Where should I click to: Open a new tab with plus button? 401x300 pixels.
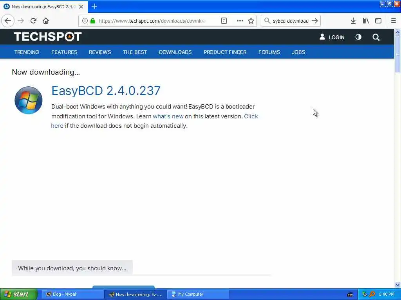(94, 6)
